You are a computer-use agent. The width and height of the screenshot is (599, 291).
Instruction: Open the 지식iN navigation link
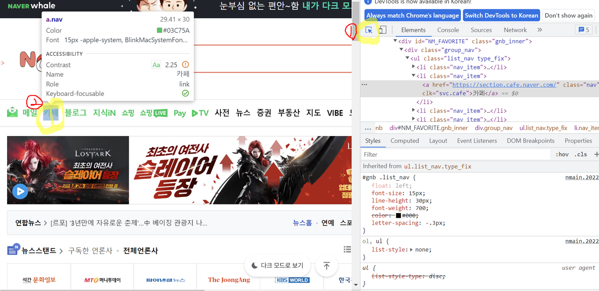pos(104,113)
